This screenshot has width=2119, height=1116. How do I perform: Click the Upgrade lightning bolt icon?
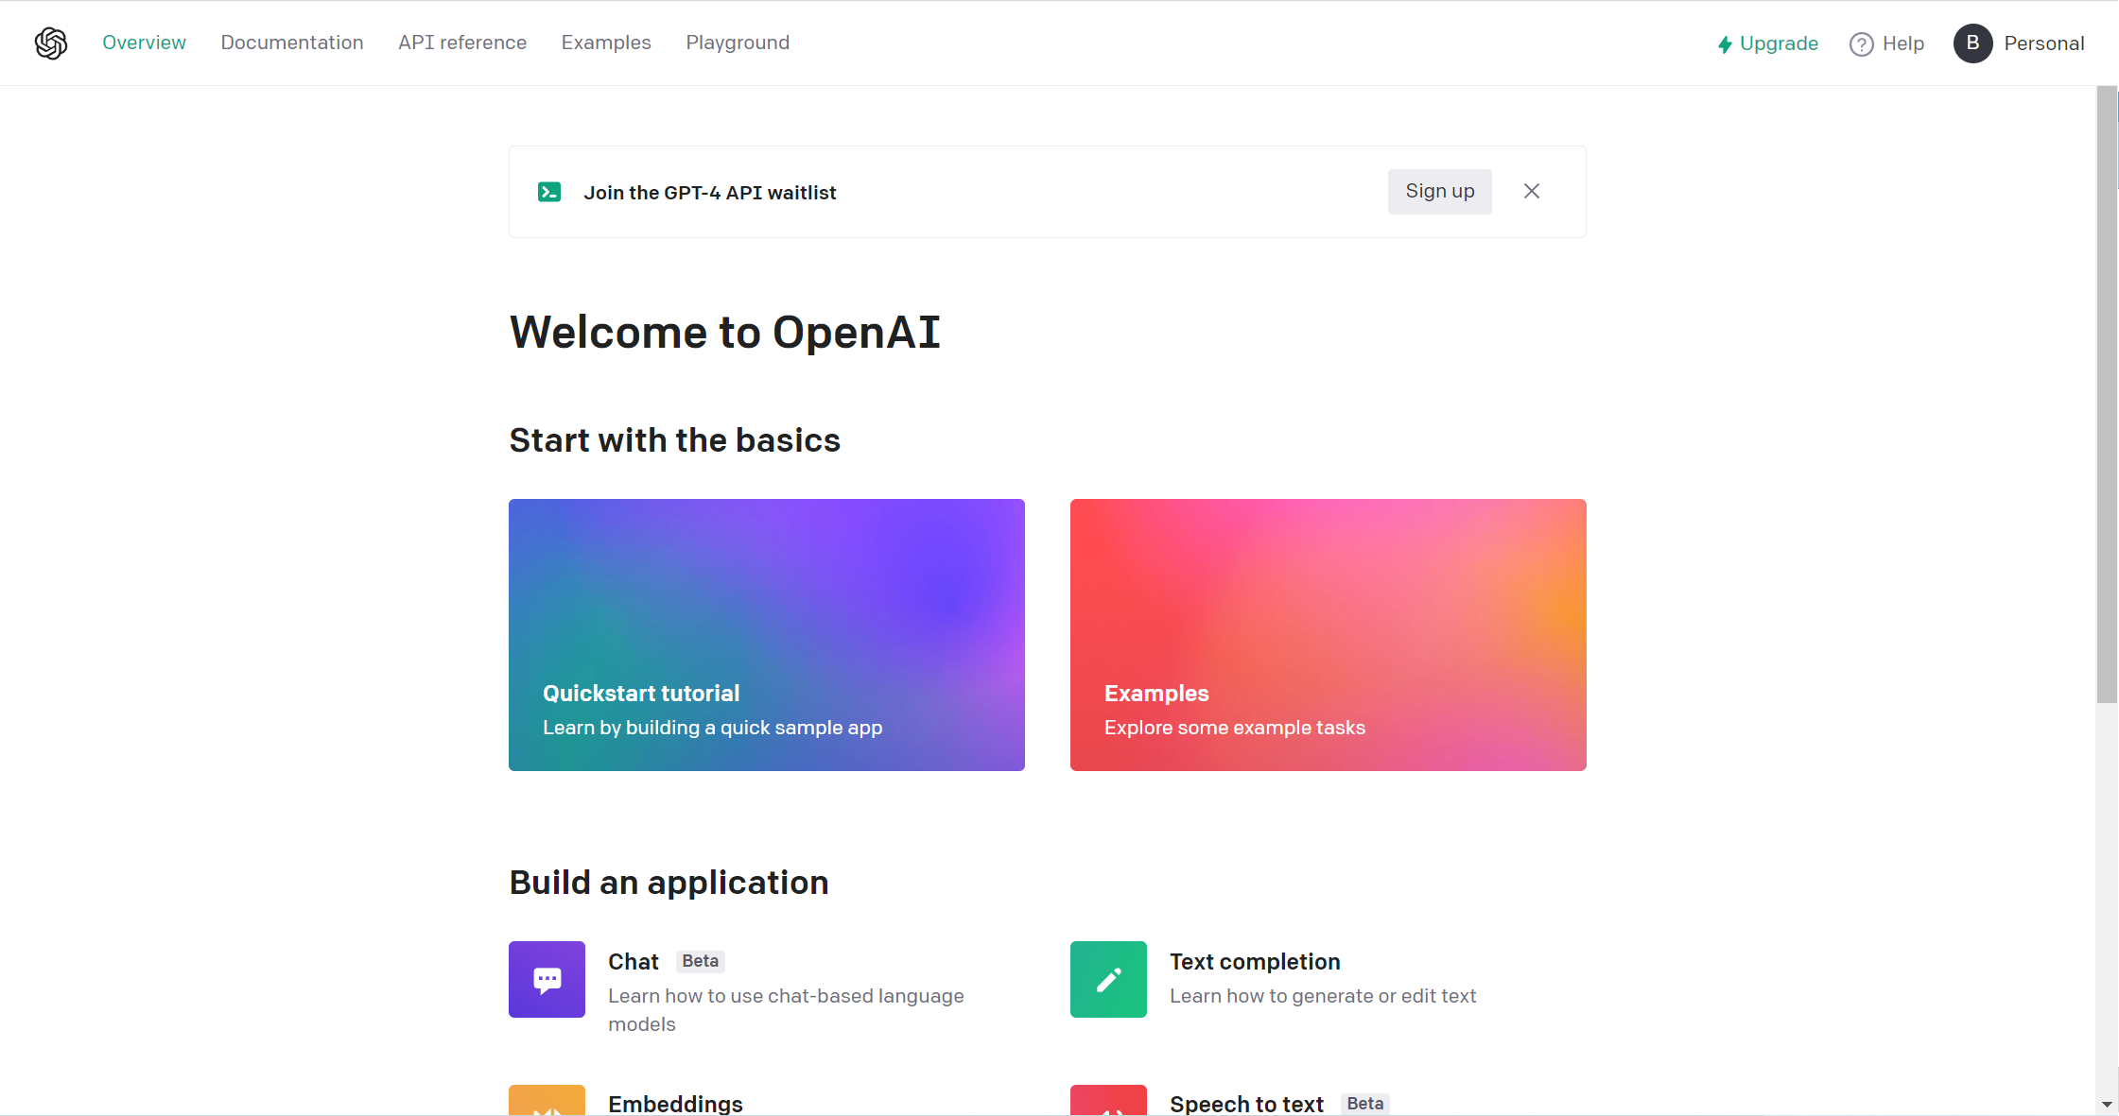pos(1725,44)
